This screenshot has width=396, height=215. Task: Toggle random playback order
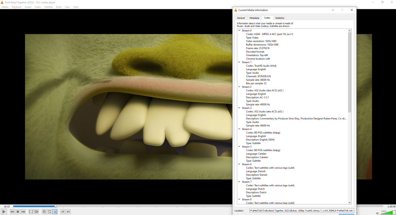pyautogui.click(x=55, y=211)
